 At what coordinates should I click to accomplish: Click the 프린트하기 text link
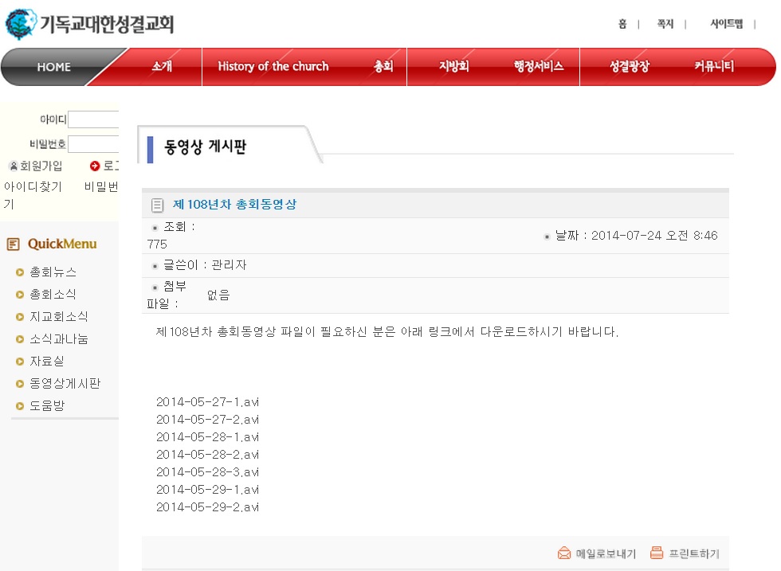694,553
